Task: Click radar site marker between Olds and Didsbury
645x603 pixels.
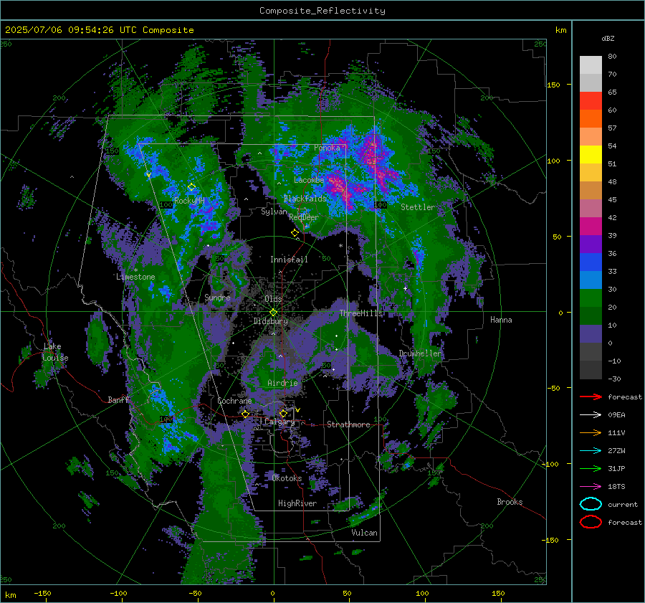Action: 273,313
